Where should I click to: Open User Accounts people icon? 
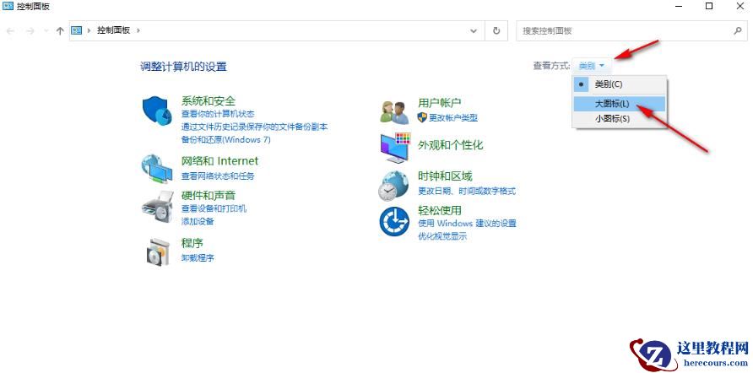coord(394,113)
